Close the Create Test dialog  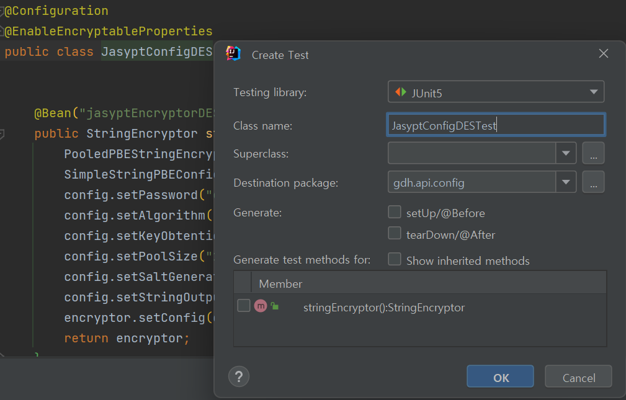[603, 54]
